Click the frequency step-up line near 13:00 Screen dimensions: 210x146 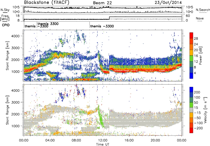(x=109, y=18)
